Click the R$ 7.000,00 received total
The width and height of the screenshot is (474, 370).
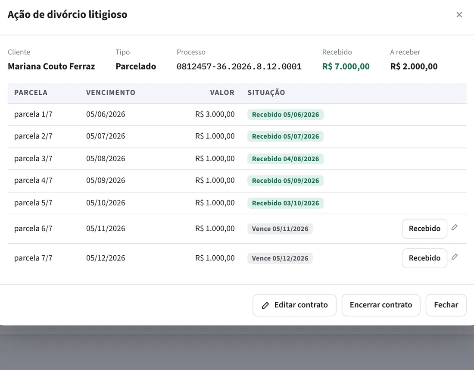(346, 66)
